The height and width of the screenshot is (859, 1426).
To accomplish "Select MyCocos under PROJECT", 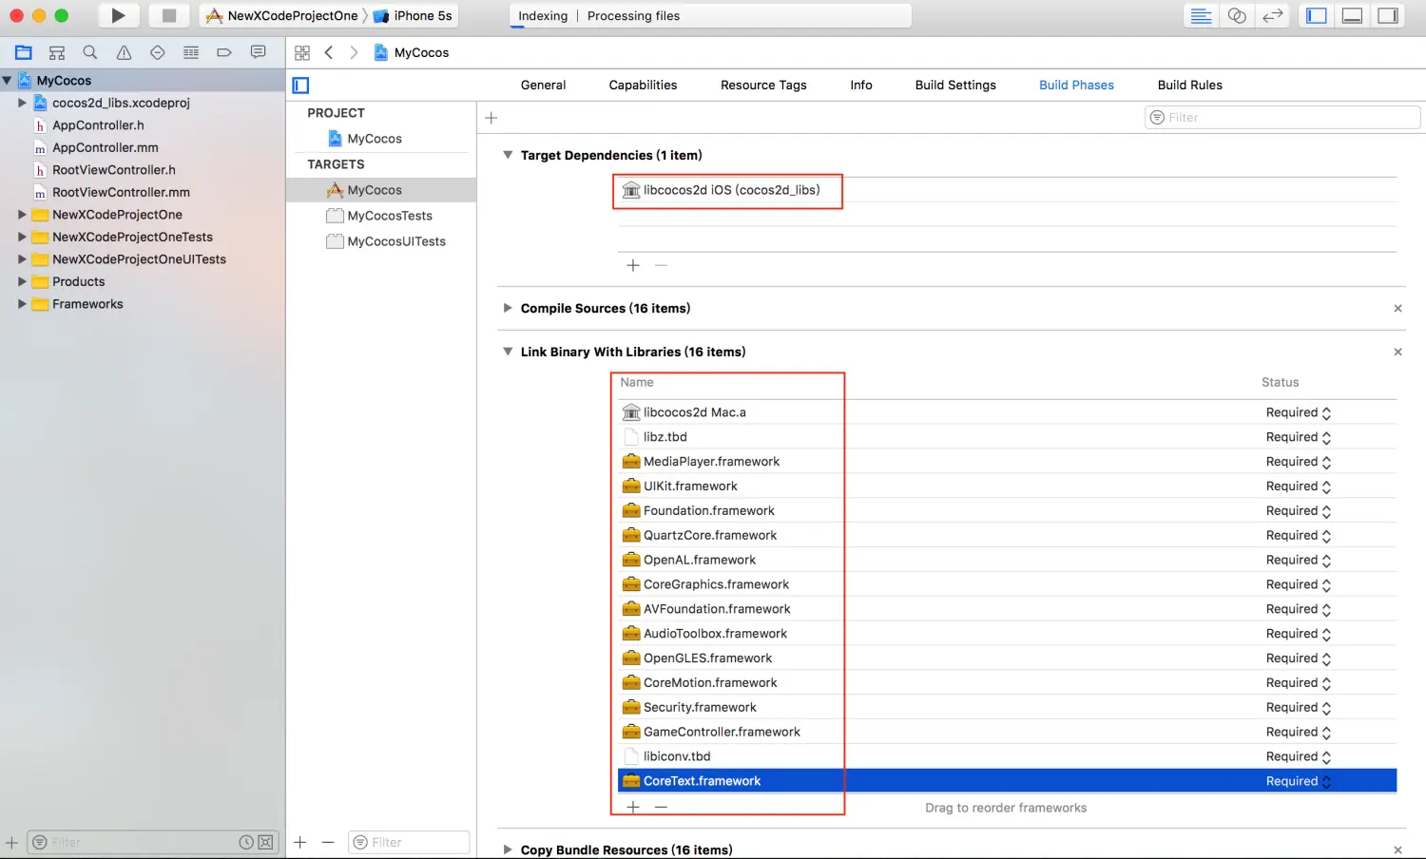I will pyautogui.click(x=365, y=139).
